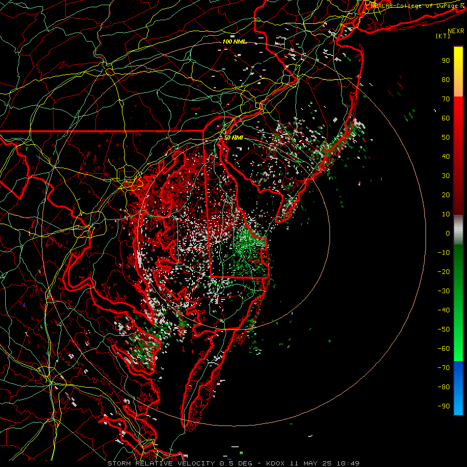Viewport: 467px width, 467px height.
Task: Click the "100 NMI" range ring label
Action: [234, 42]
